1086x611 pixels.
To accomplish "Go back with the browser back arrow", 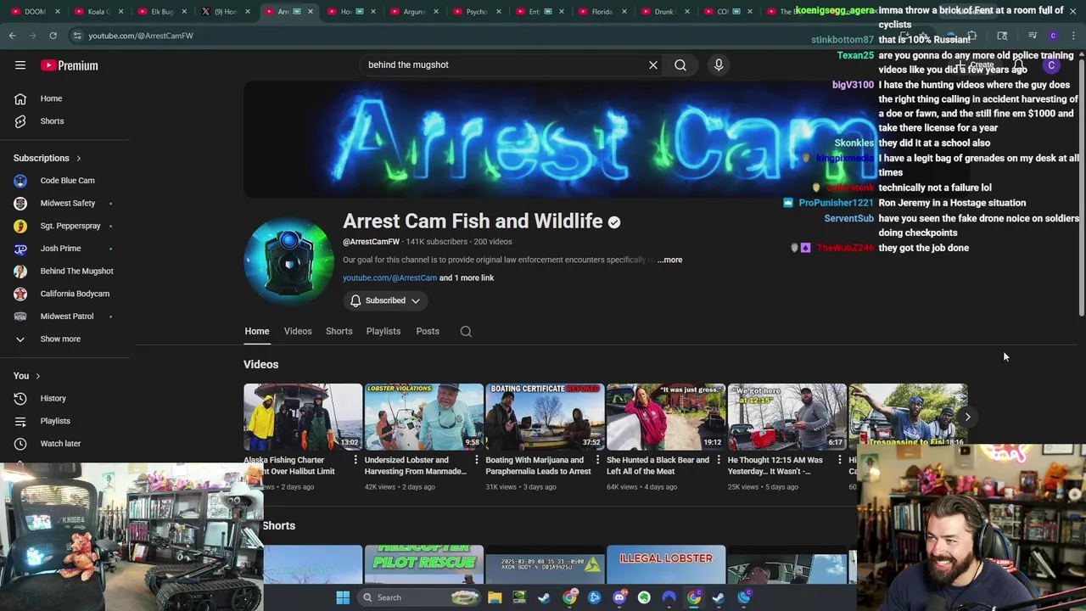I will 13,36.
